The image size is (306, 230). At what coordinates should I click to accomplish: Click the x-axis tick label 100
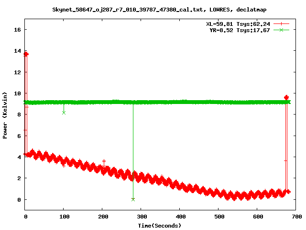65,217
